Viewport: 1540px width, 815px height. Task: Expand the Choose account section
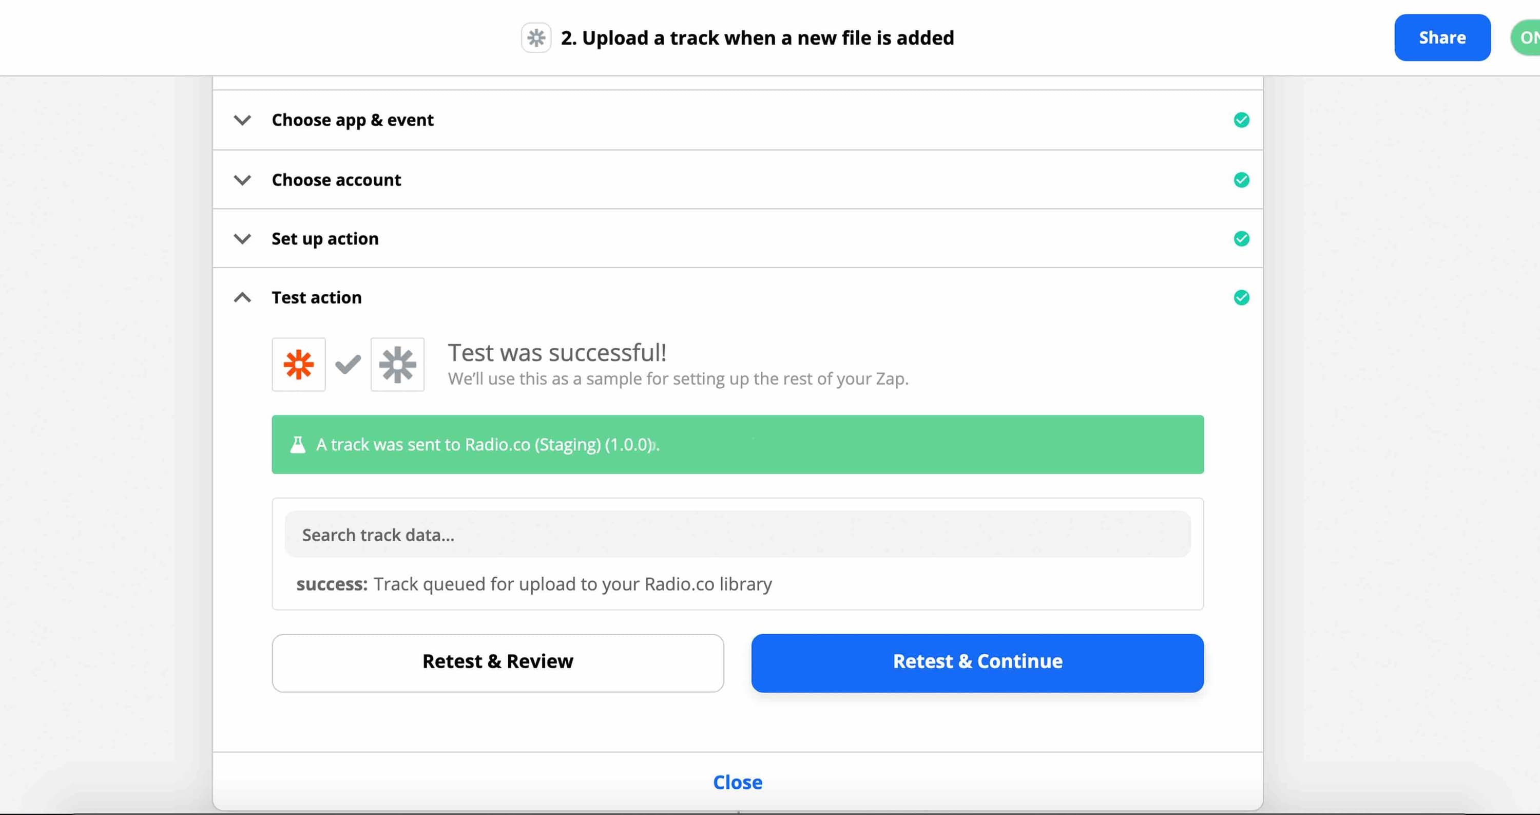[242, 180]
